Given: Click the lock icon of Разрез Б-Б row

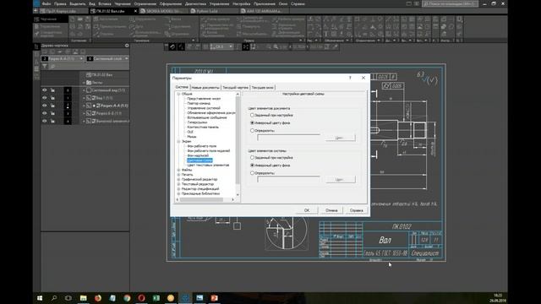Looking at the screenshot, I should click(52, 113).
